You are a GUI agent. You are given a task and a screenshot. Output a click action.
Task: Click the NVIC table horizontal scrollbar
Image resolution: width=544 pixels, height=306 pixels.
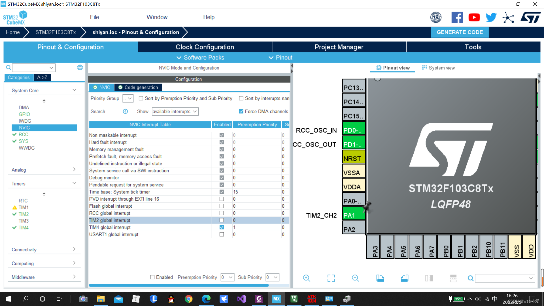(179, 285)
